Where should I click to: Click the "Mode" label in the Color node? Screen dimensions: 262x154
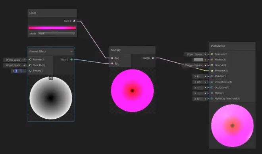pyautogui.click(x=33, y=33)
